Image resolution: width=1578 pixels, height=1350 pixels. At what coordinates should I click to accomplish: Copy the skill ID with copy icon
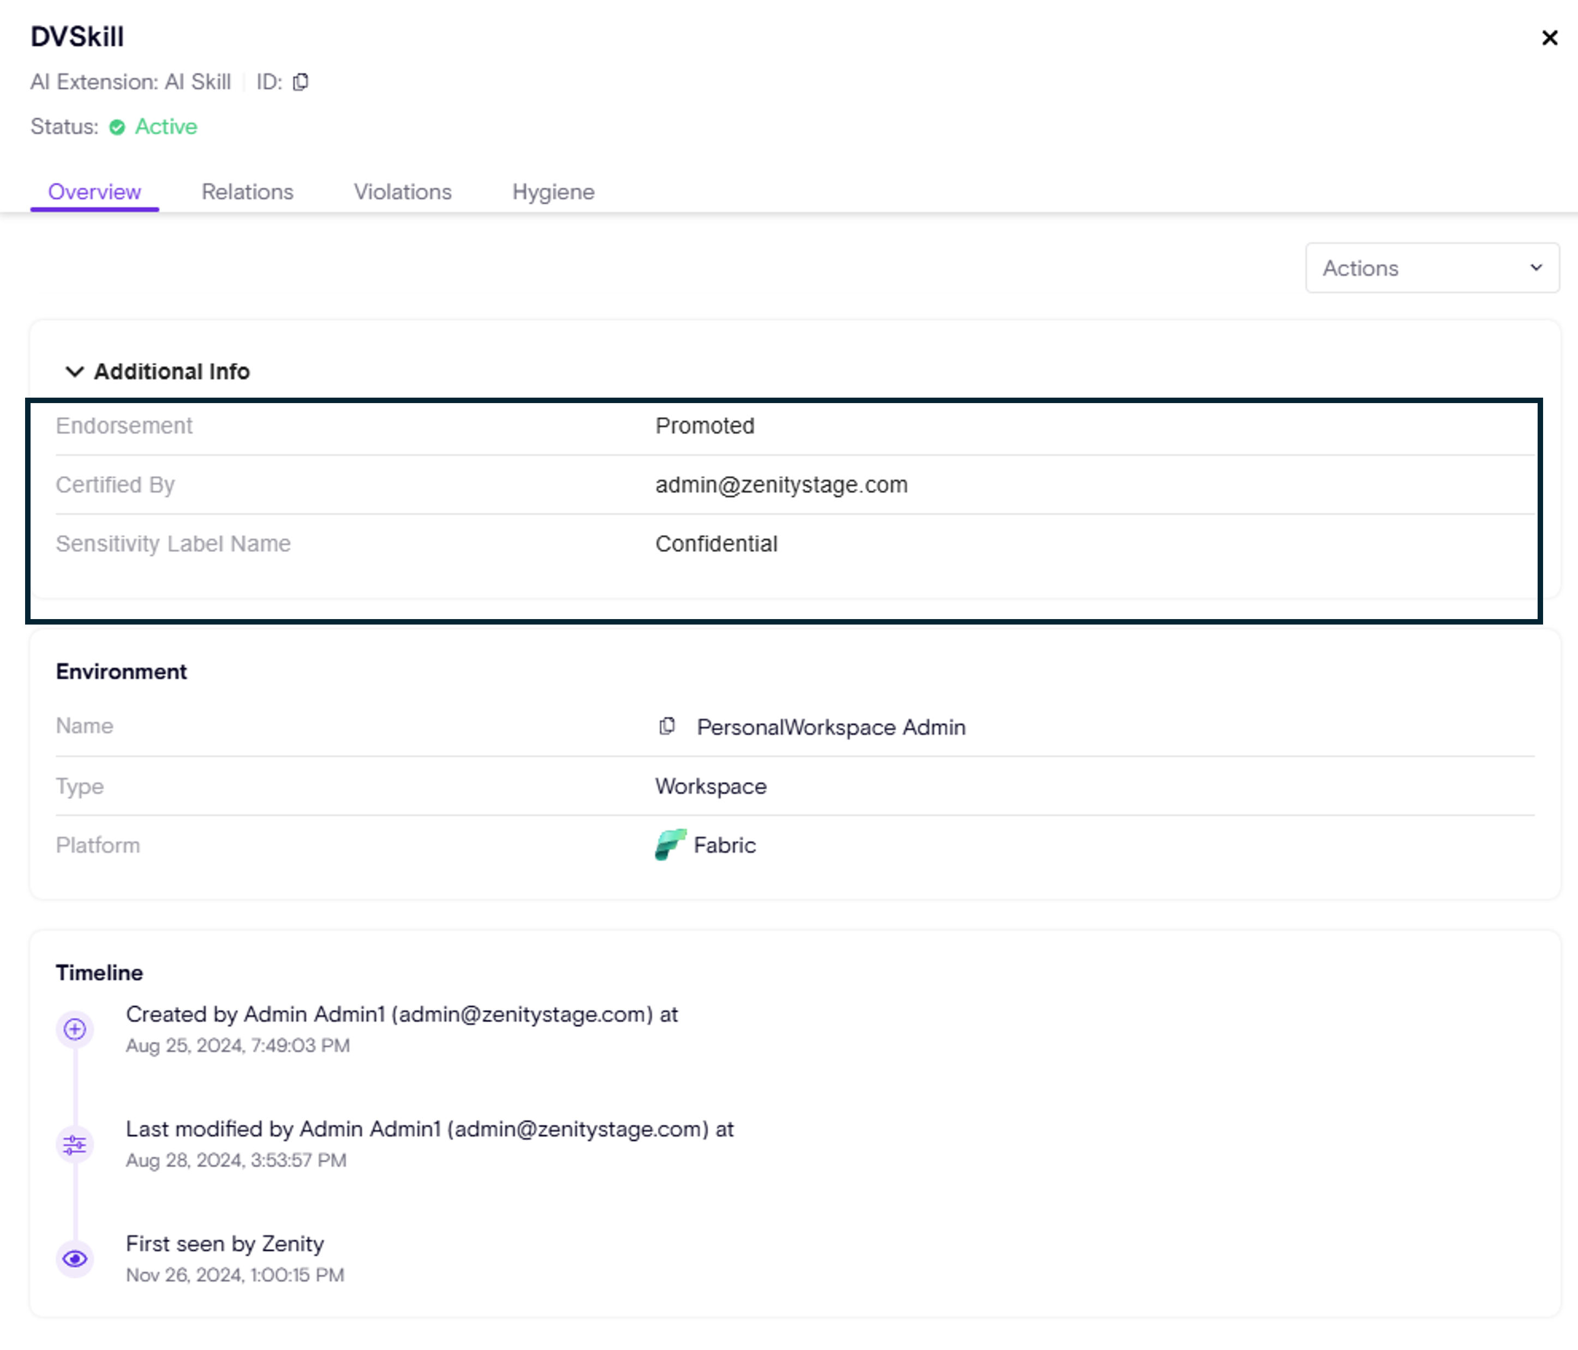coord(301,81)
